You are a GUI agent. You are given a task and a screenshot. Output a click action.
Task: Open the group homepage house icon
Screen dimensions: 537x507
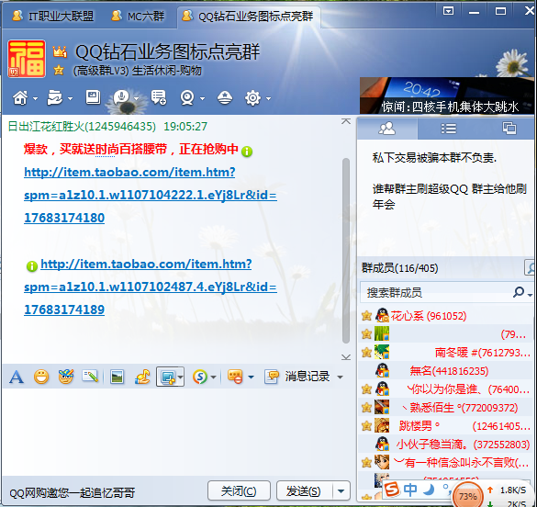[x=20, y=98]
